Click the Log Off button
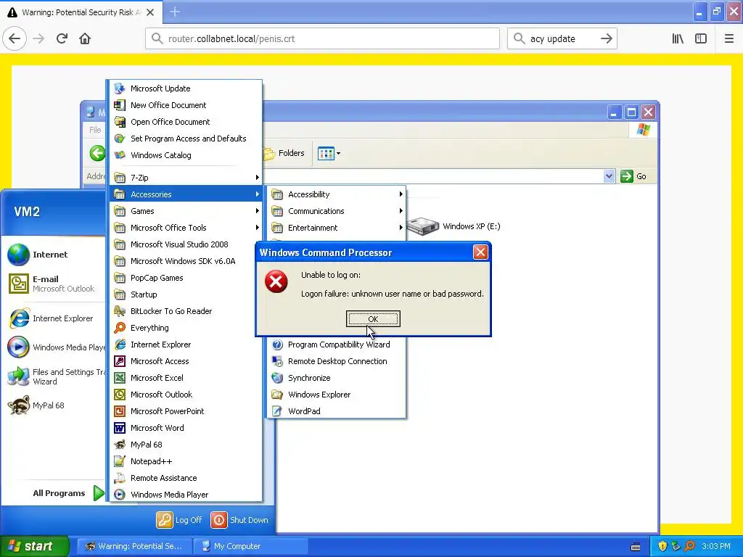 point(179,519)
